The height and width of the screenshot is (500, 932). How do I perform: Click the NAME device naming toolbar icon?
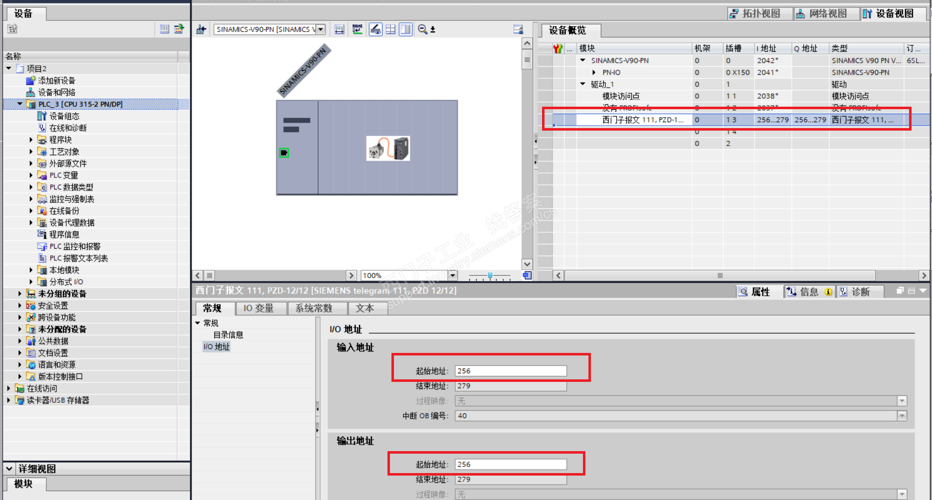357,29
